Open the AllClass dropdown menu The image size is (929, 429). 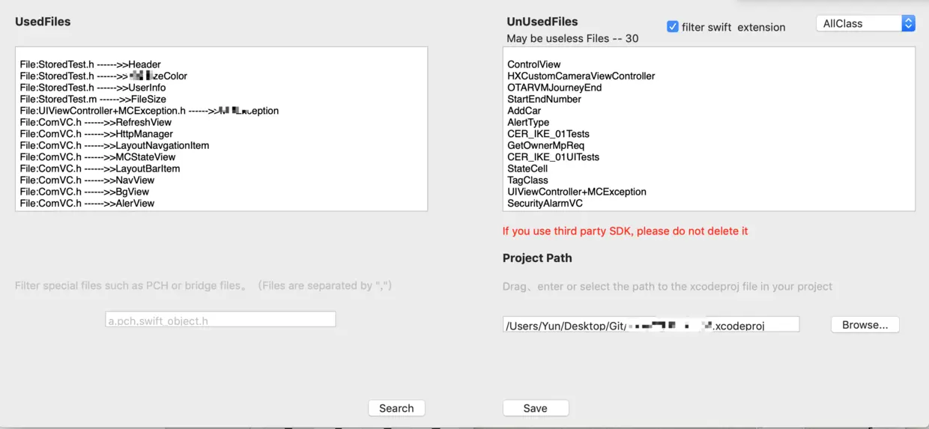tap(865, 24)
